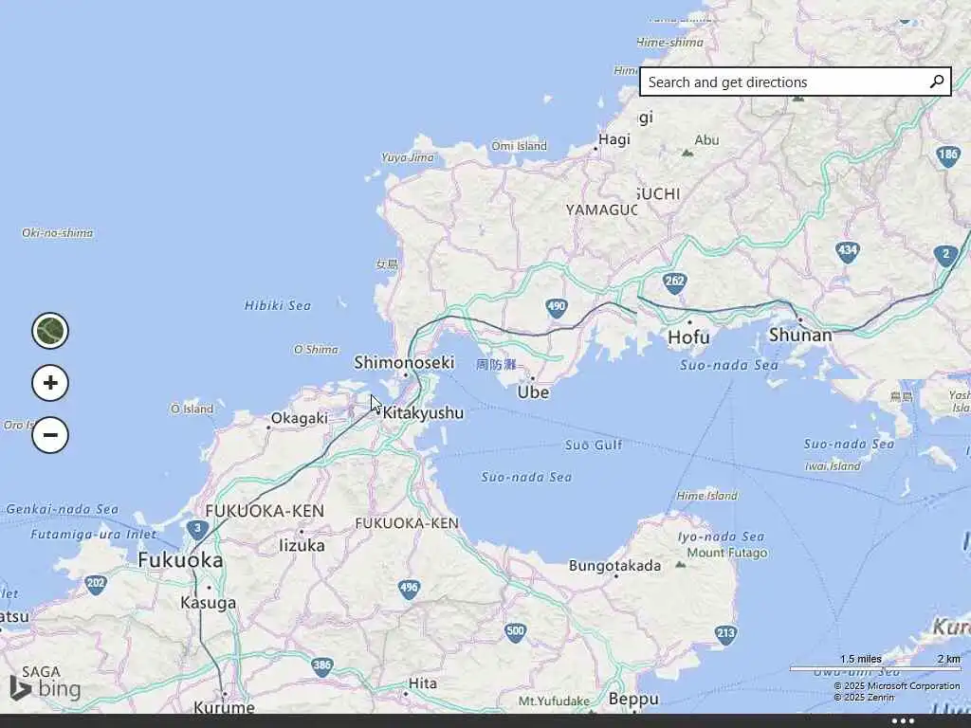This screenshot has width=971, height=728.
Task: Click the 2025 Zenrin copyright text
Action: point(864,697)
